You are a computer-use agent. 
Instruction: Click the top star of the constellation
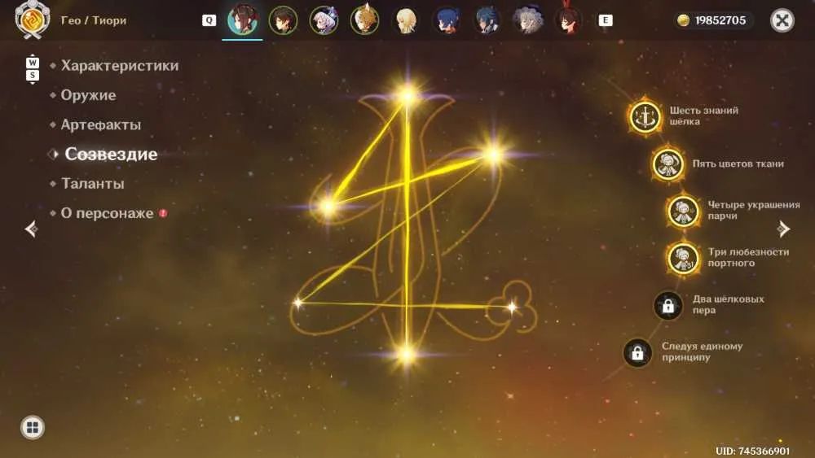(x=407, y=95)
